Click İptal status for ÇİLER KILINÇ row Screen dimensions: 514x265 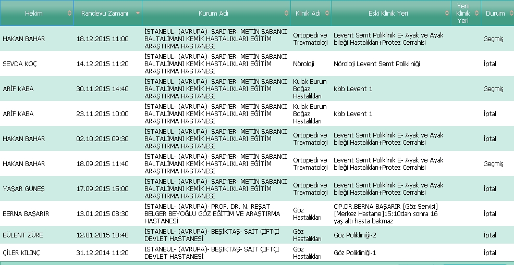[489, 253]
